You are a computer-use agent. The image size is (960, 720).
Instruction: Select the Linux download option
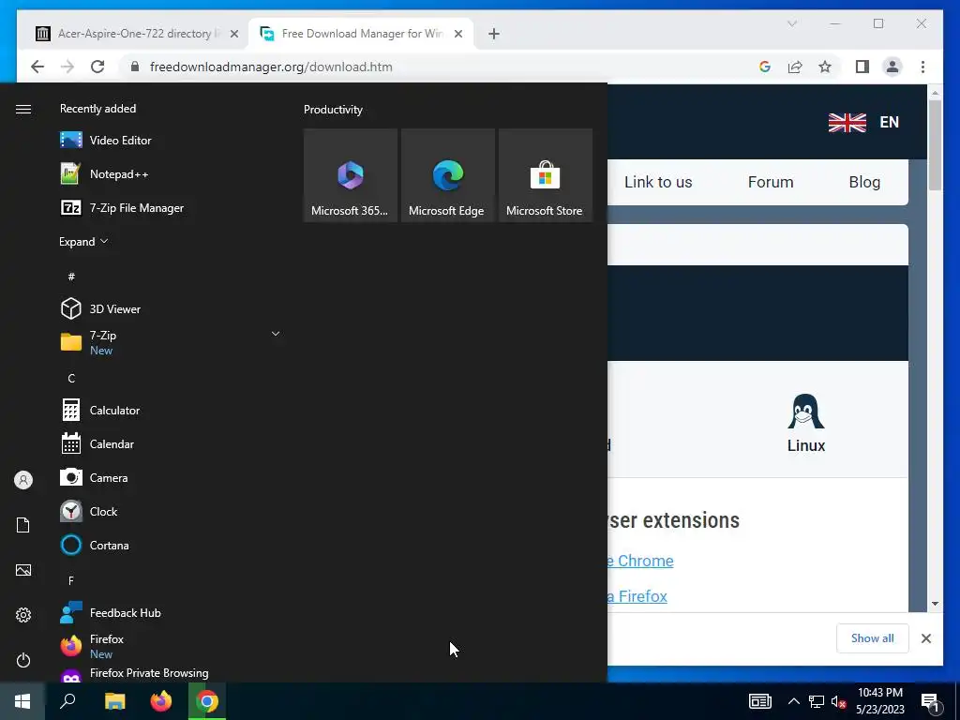805,424
